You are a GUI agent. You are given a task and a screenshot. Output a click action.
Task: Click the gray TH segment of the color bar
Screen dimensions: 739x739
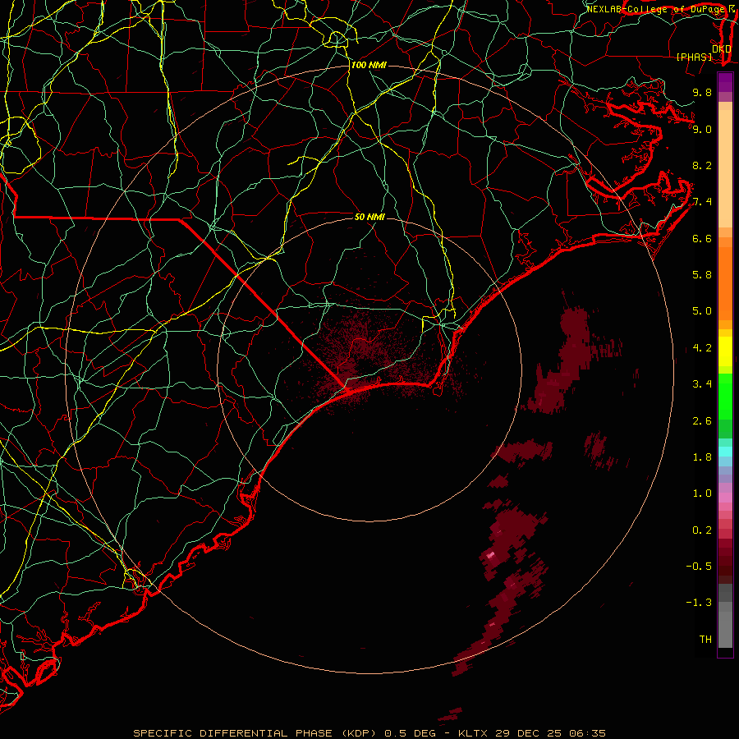tap(725, 630)
